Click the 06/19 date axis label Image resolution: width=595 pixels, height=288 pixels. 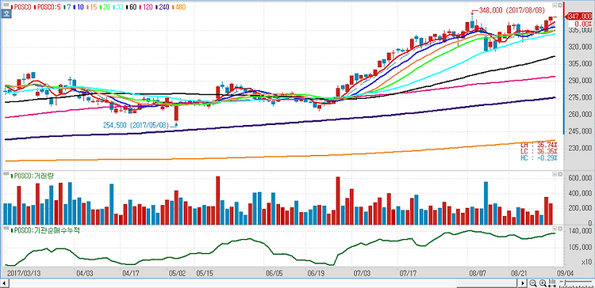point(315,272)
